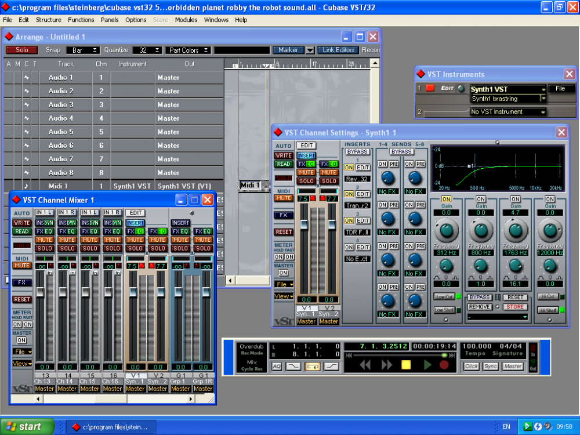Open the No VST Instrument slot dropdown

[x=508, y=111]
